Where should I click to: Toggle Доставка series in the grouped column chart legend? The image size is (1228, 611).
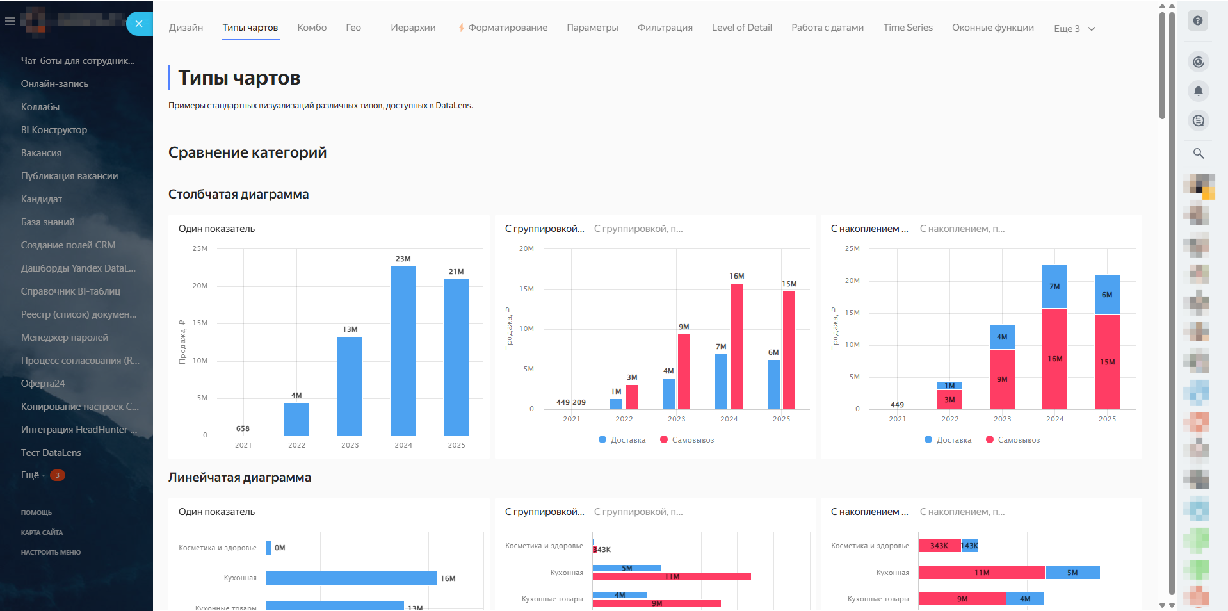(627, 440)
